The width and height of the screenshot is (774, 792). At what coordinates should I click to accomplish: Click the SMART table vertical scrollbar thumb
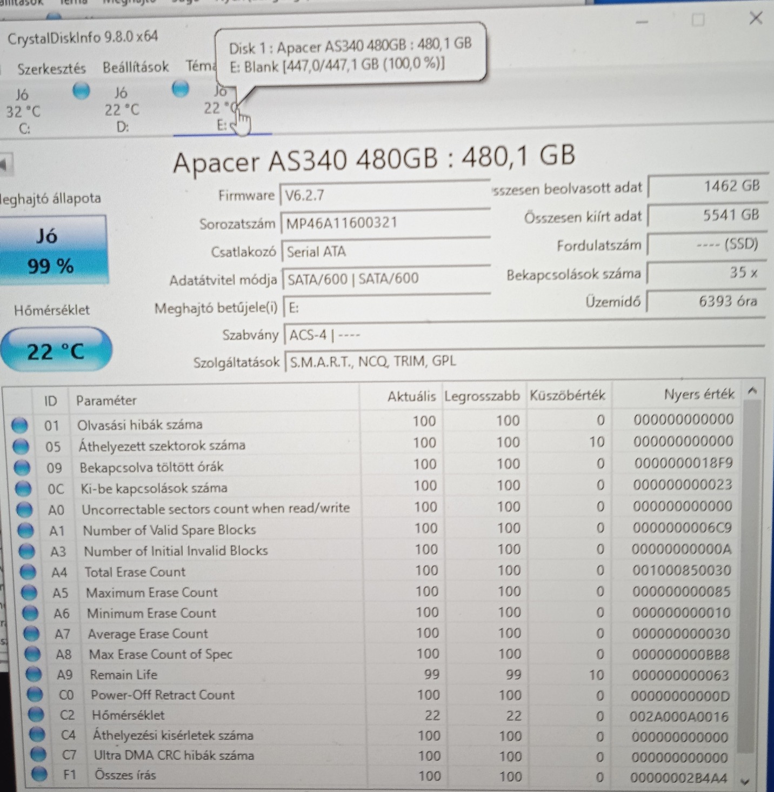click(x=748, y=576)
